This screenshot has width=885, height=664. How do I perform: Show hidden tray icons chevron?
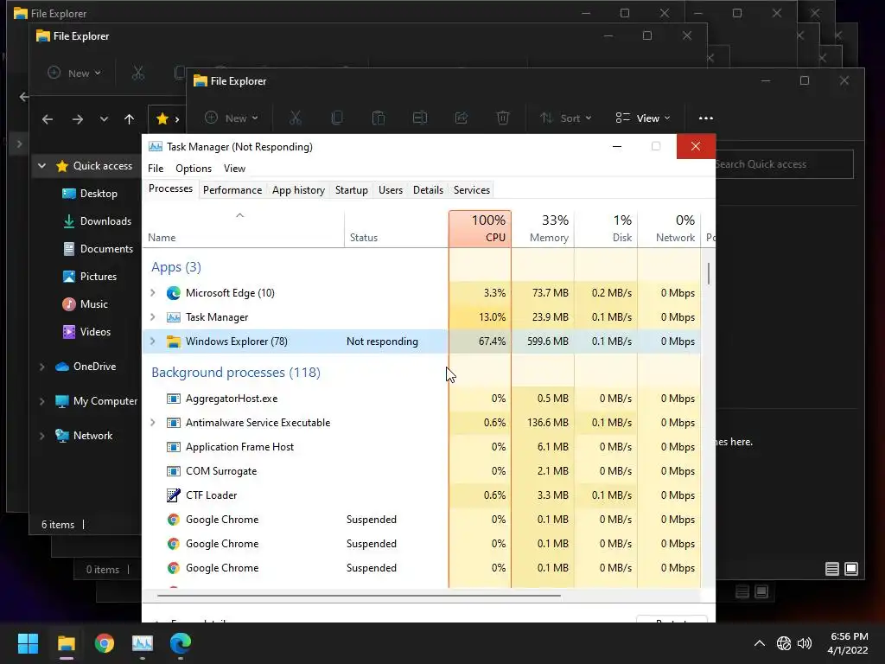pos(760,643)
